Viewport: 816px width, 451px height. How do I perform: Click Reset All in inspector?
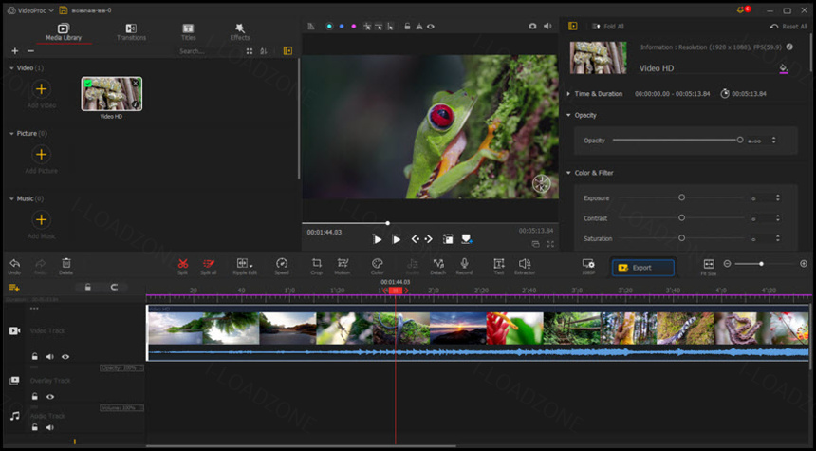788,27
